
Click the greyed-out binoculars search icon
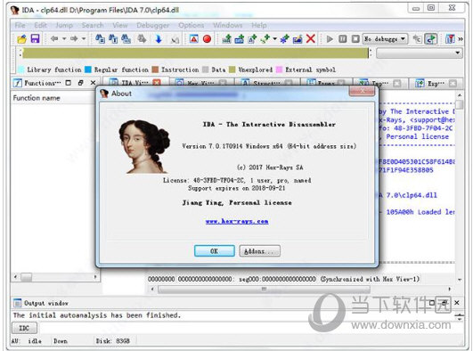pos(142,39)
